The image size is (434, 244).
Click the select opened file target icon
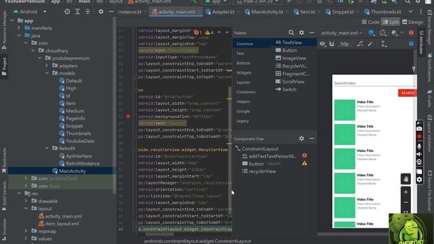point(67,12)
